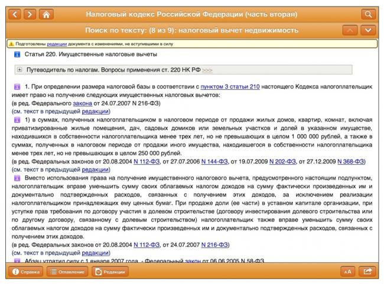Go back with the left arrow button

coord(14,14)
